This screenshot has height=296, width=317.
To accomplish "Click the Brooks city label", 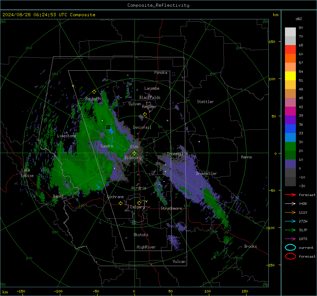I will pyautogui.click(x=250, y=246).
